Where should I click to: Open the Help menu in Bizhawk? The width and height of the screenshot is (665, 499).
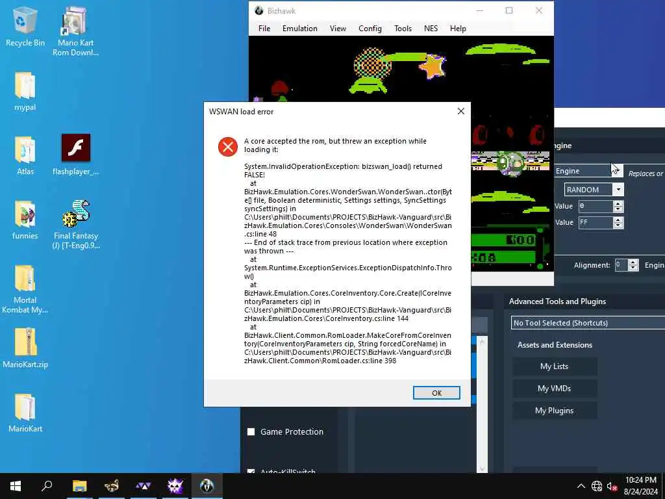point(458,29)
